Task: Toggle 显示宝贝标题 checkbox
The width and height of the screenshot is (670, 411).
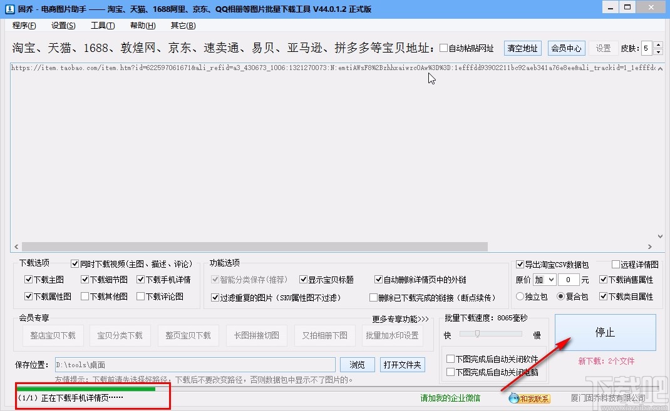Action: click(304, 280)
